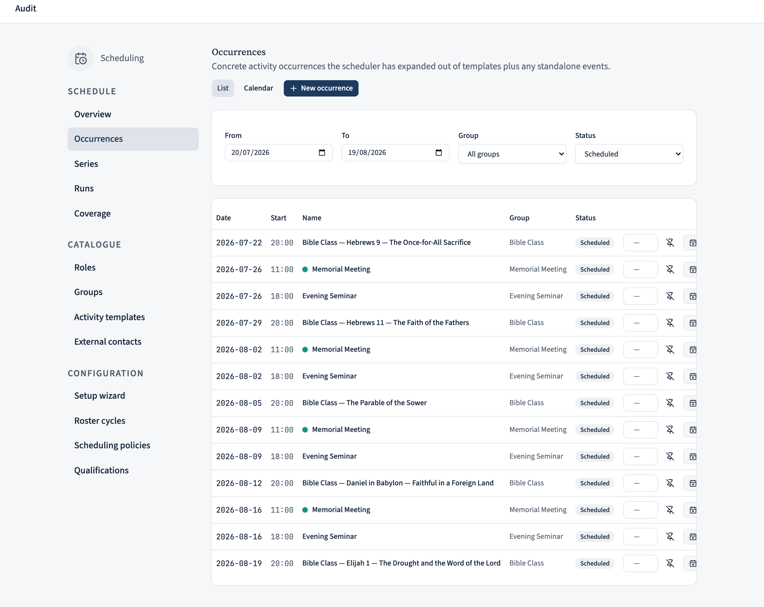
Task: Open Coverage in the Schedule sidebar
Action: pyautogui.click(x=133, y=214)
